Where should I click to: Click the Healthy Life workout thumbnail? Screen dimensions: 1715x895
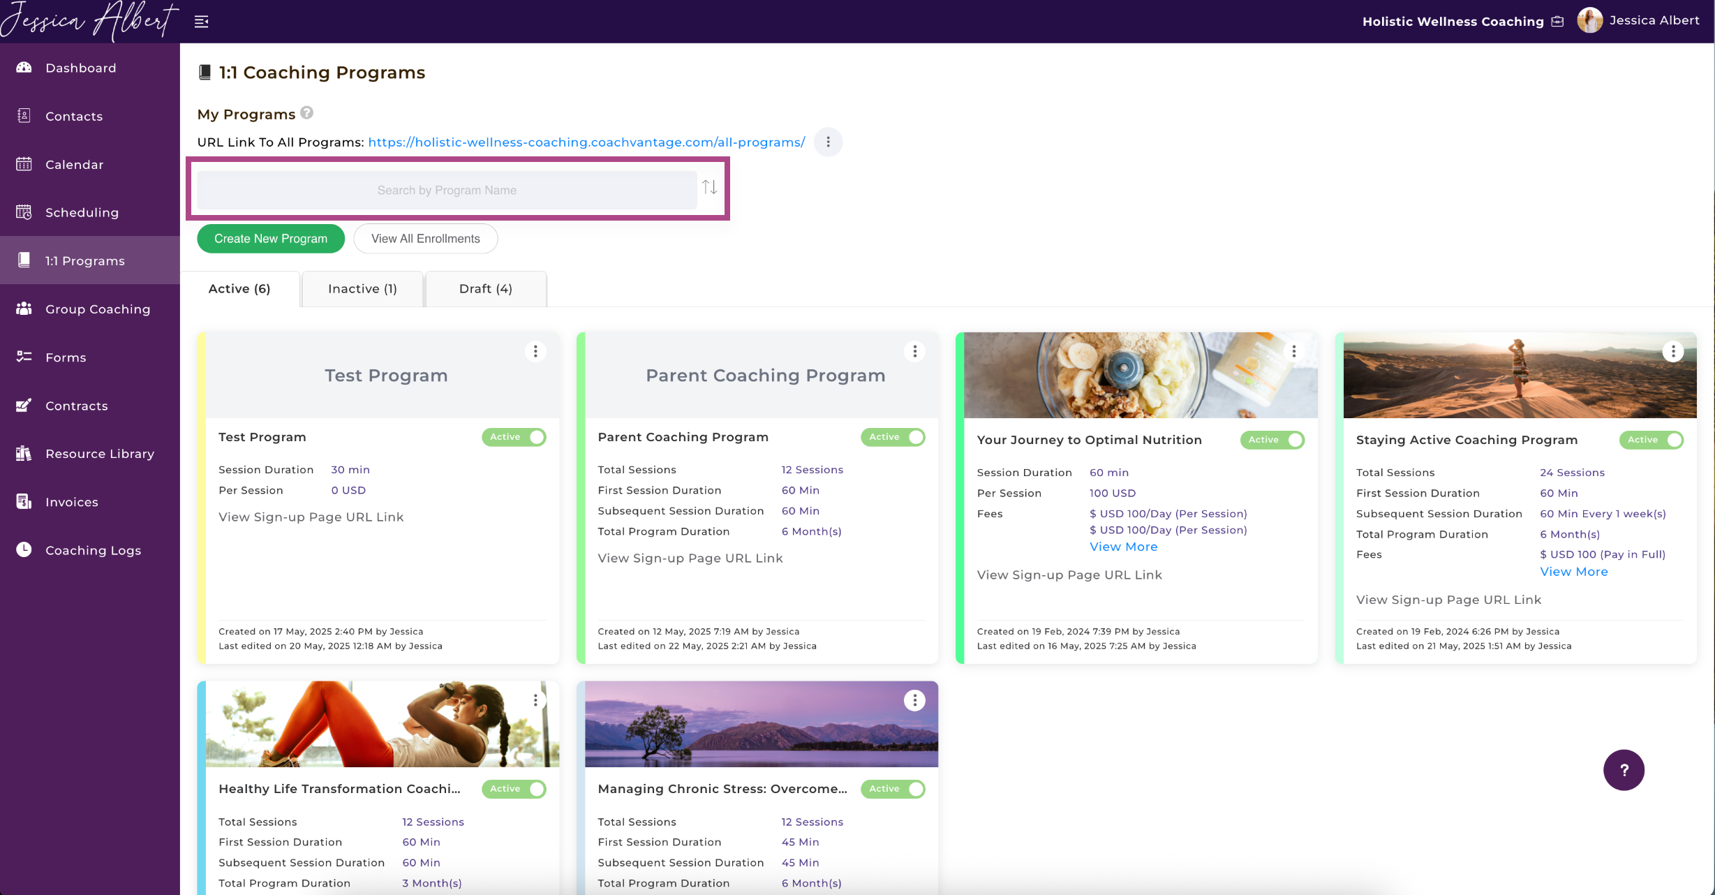[382, 724]
